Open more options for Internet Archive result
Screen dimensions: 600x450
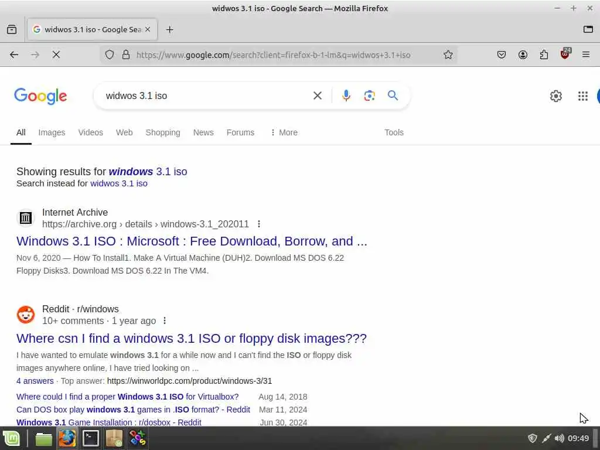tap(259, 224)
